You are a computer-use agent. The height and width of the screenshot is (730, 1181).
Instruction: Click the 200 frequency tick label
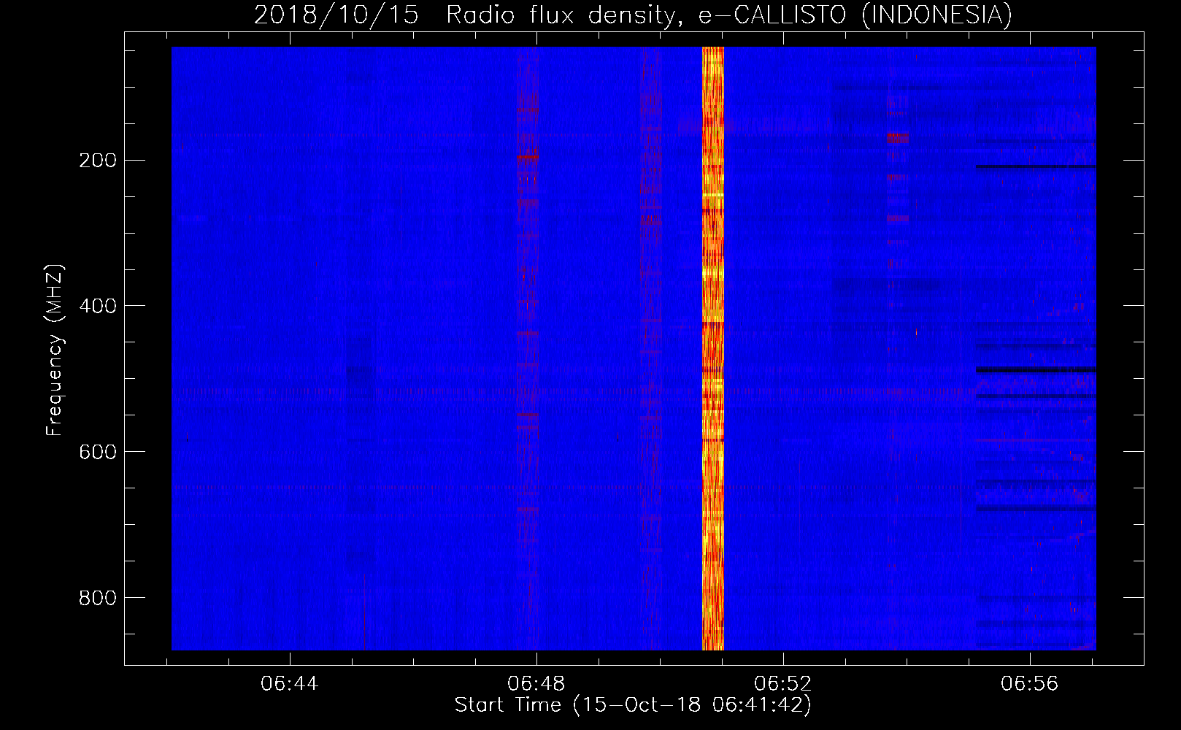tap(97, 161)
